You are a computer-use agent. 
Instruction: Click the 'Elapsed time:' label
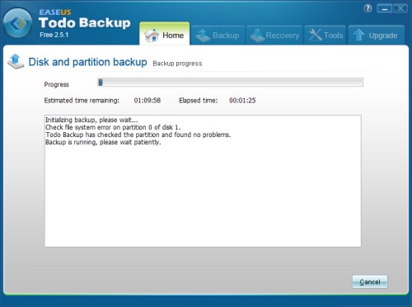(x=198, y=101)
